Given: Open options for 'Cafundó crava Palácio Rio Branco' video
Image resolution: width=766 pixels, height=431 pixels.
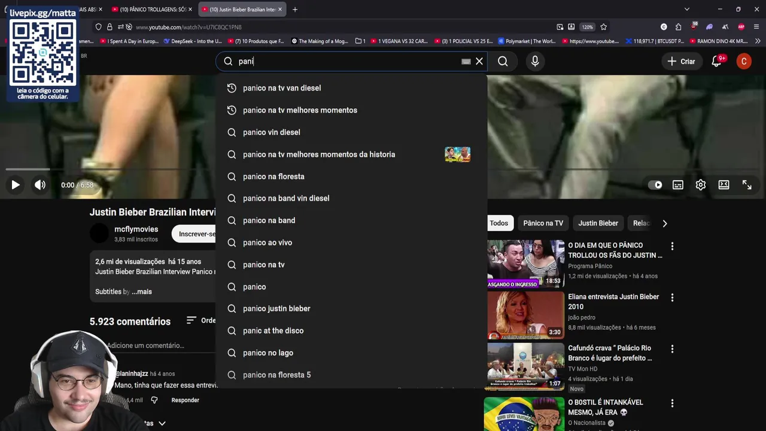Looking at the screenshot, I should (x=672, y=349).
